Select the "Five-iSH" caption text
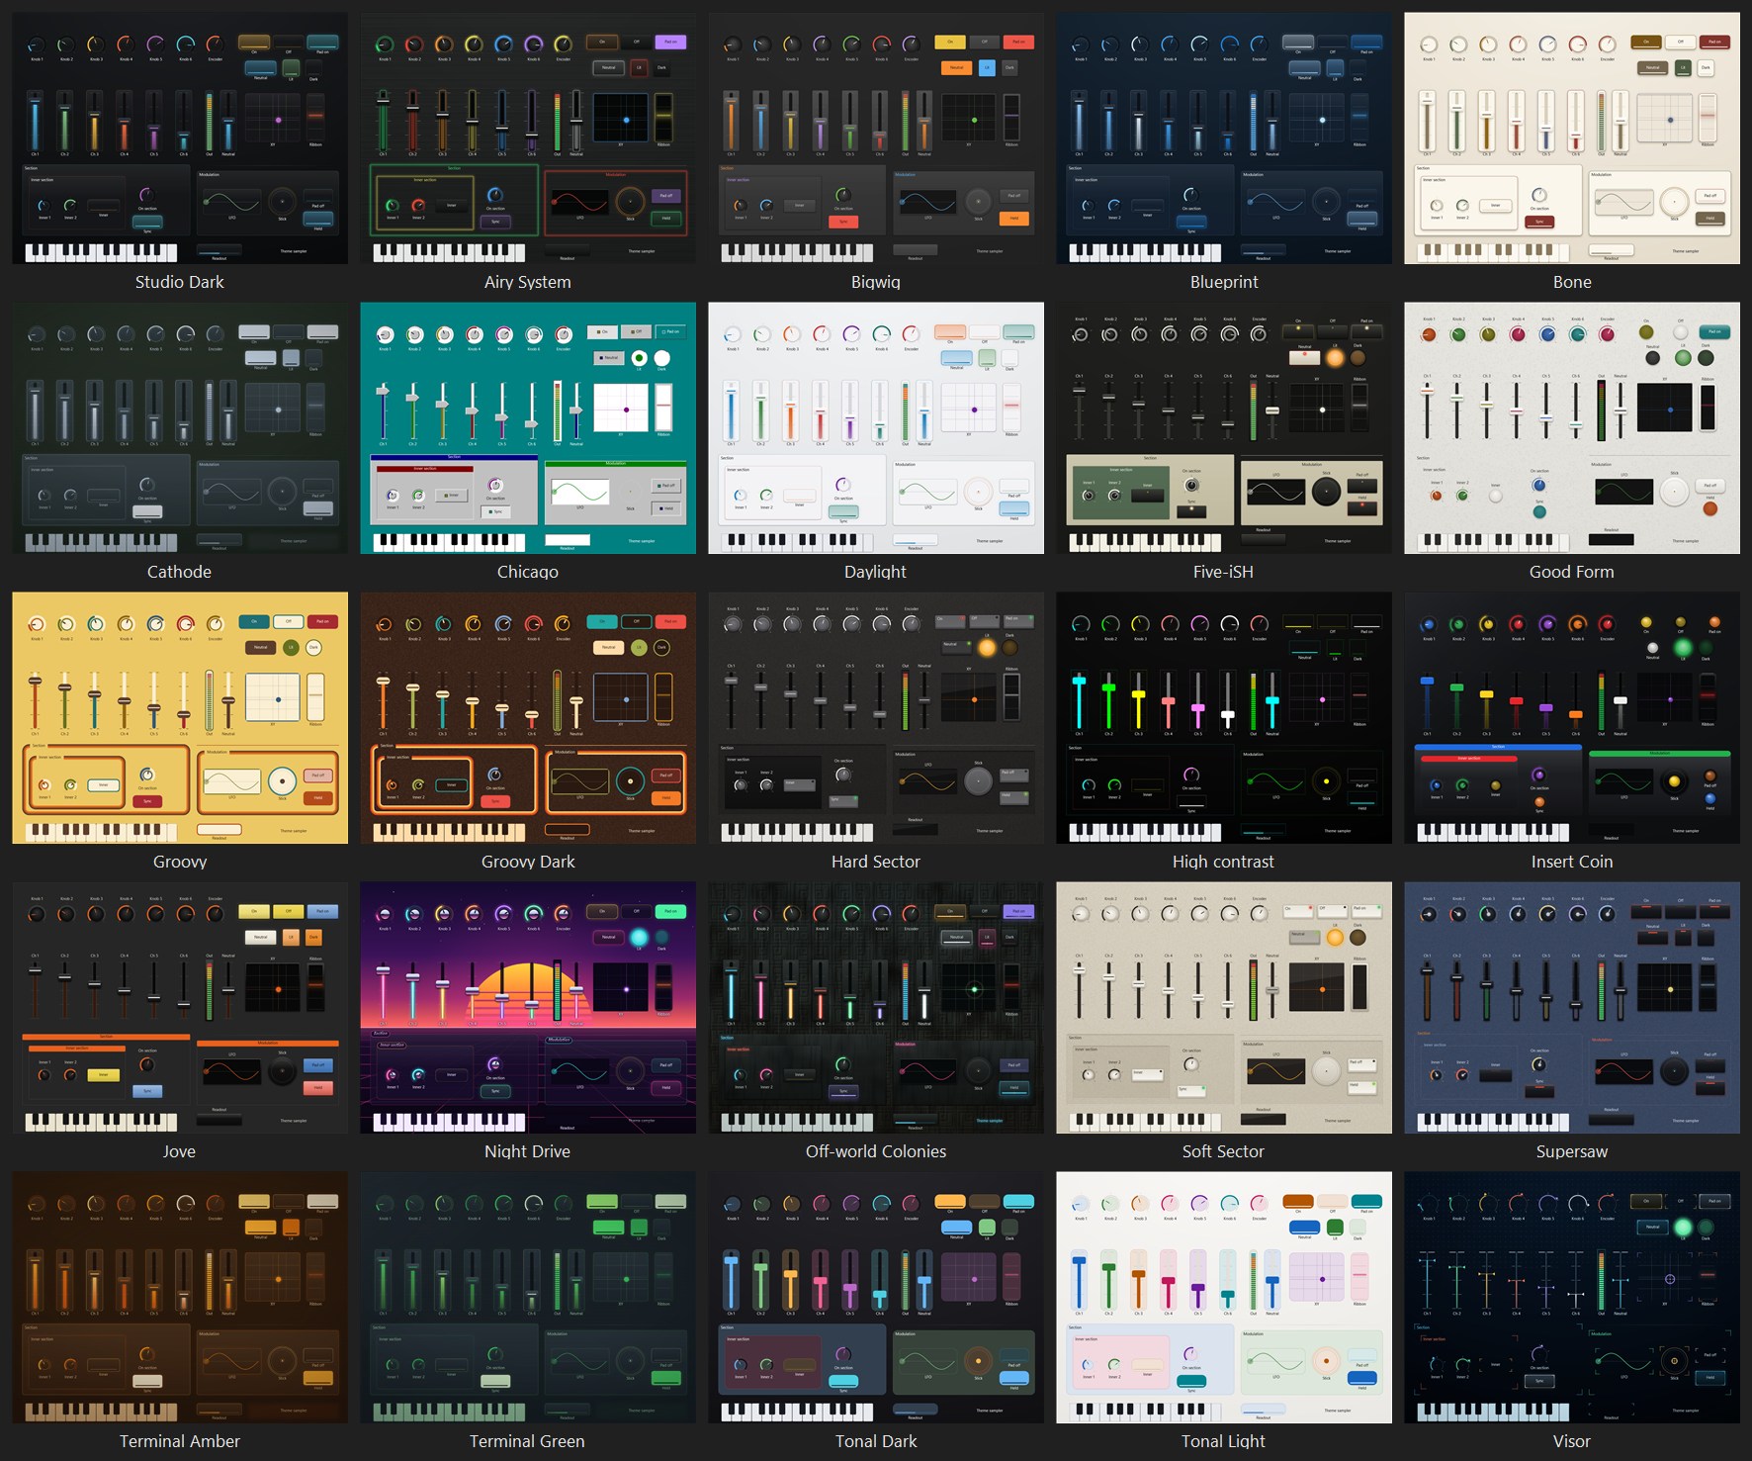This screenshot has width=1752, height=1461. tap(1224, 572)
